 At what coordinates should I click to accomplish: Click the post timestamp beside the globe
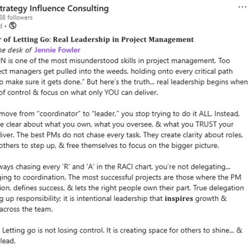pos(1,26)
